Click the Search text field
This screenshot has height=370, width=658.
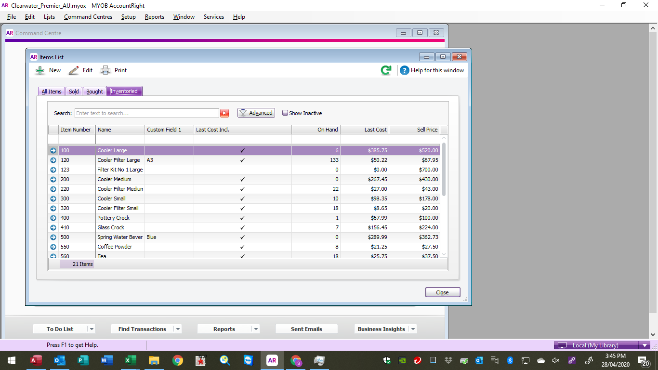[147, 113]
